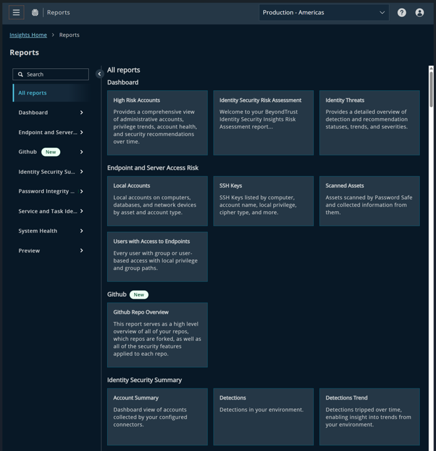Viewport: 436px width, 451px height.
Task: Open the Production - Americas environment dropdown
Action: point(324,13)
